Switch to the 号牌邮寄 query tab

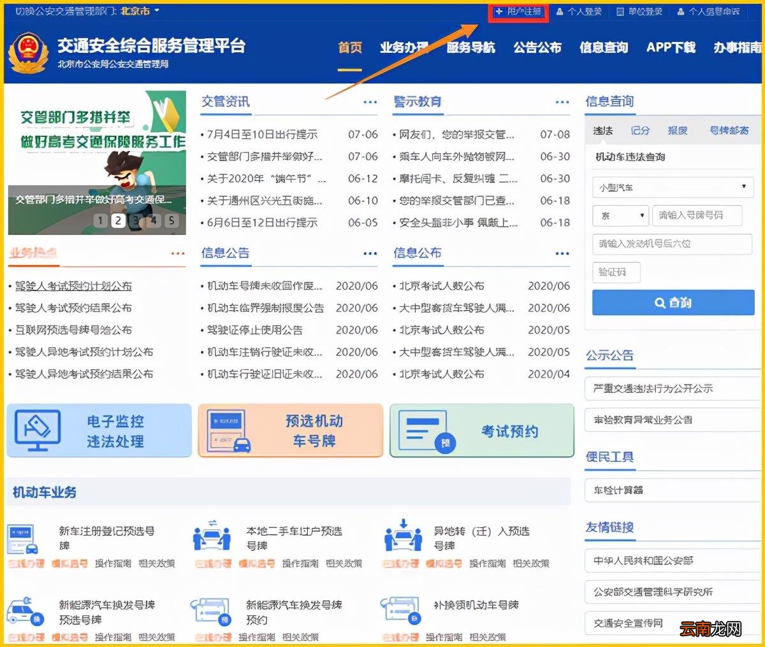(x=729, y=131)
